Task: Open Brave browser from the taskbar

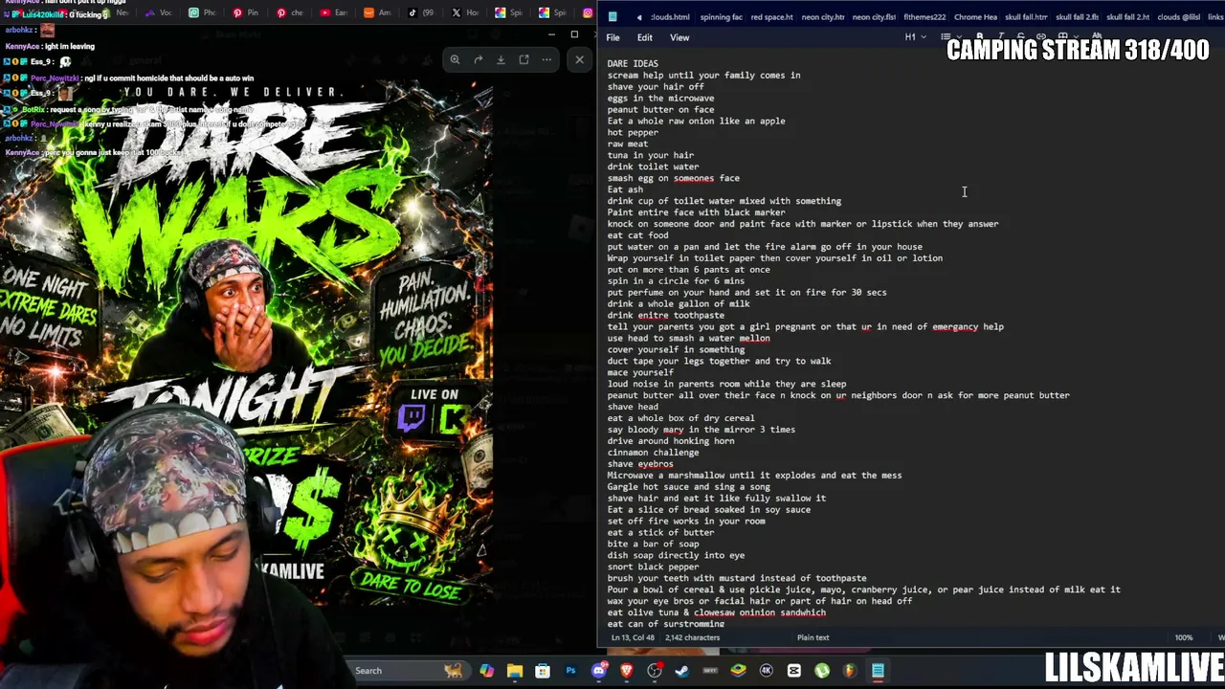Action: [x=627, y=671]
